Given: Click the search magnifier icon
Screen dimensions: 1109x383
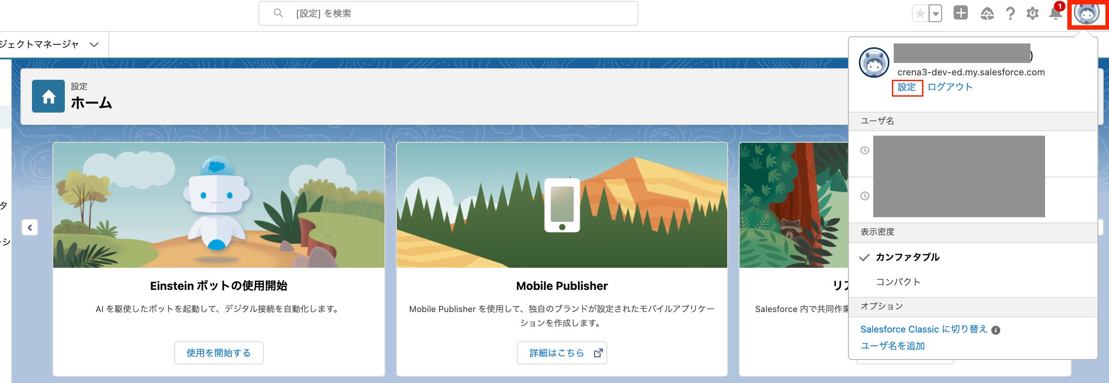Looking at the screenshot, I should 278,13.
